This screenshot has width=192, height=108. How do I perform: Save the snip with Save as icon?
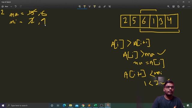coord(173,7)
